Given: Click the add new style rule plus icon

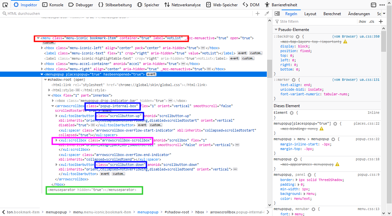Looking at the screenshot, I should point(381,21).
